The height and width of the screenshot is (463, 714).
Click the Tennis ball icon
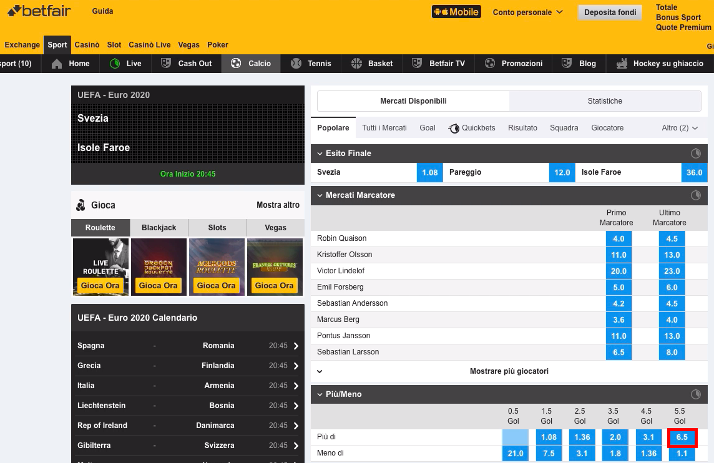[296, 63]
